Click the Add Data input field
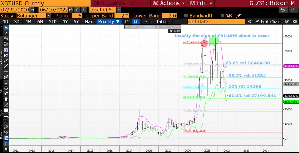 pyautogui.click(x=216, y=22)
